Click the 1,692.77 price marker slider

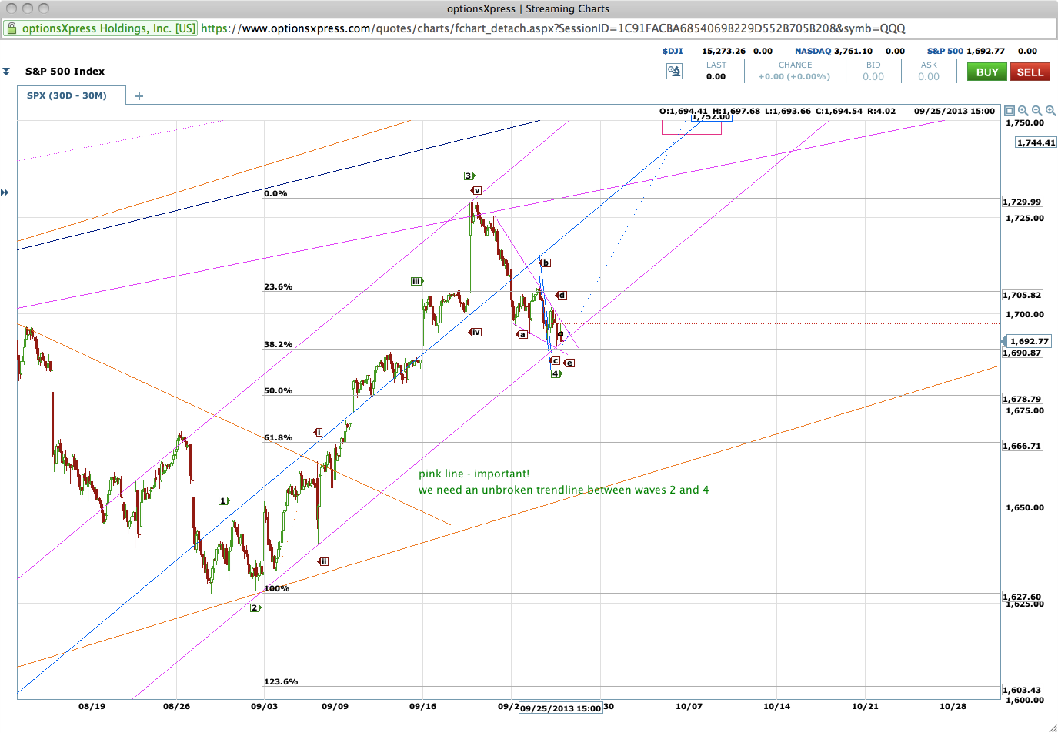(x=1026, y=341)
